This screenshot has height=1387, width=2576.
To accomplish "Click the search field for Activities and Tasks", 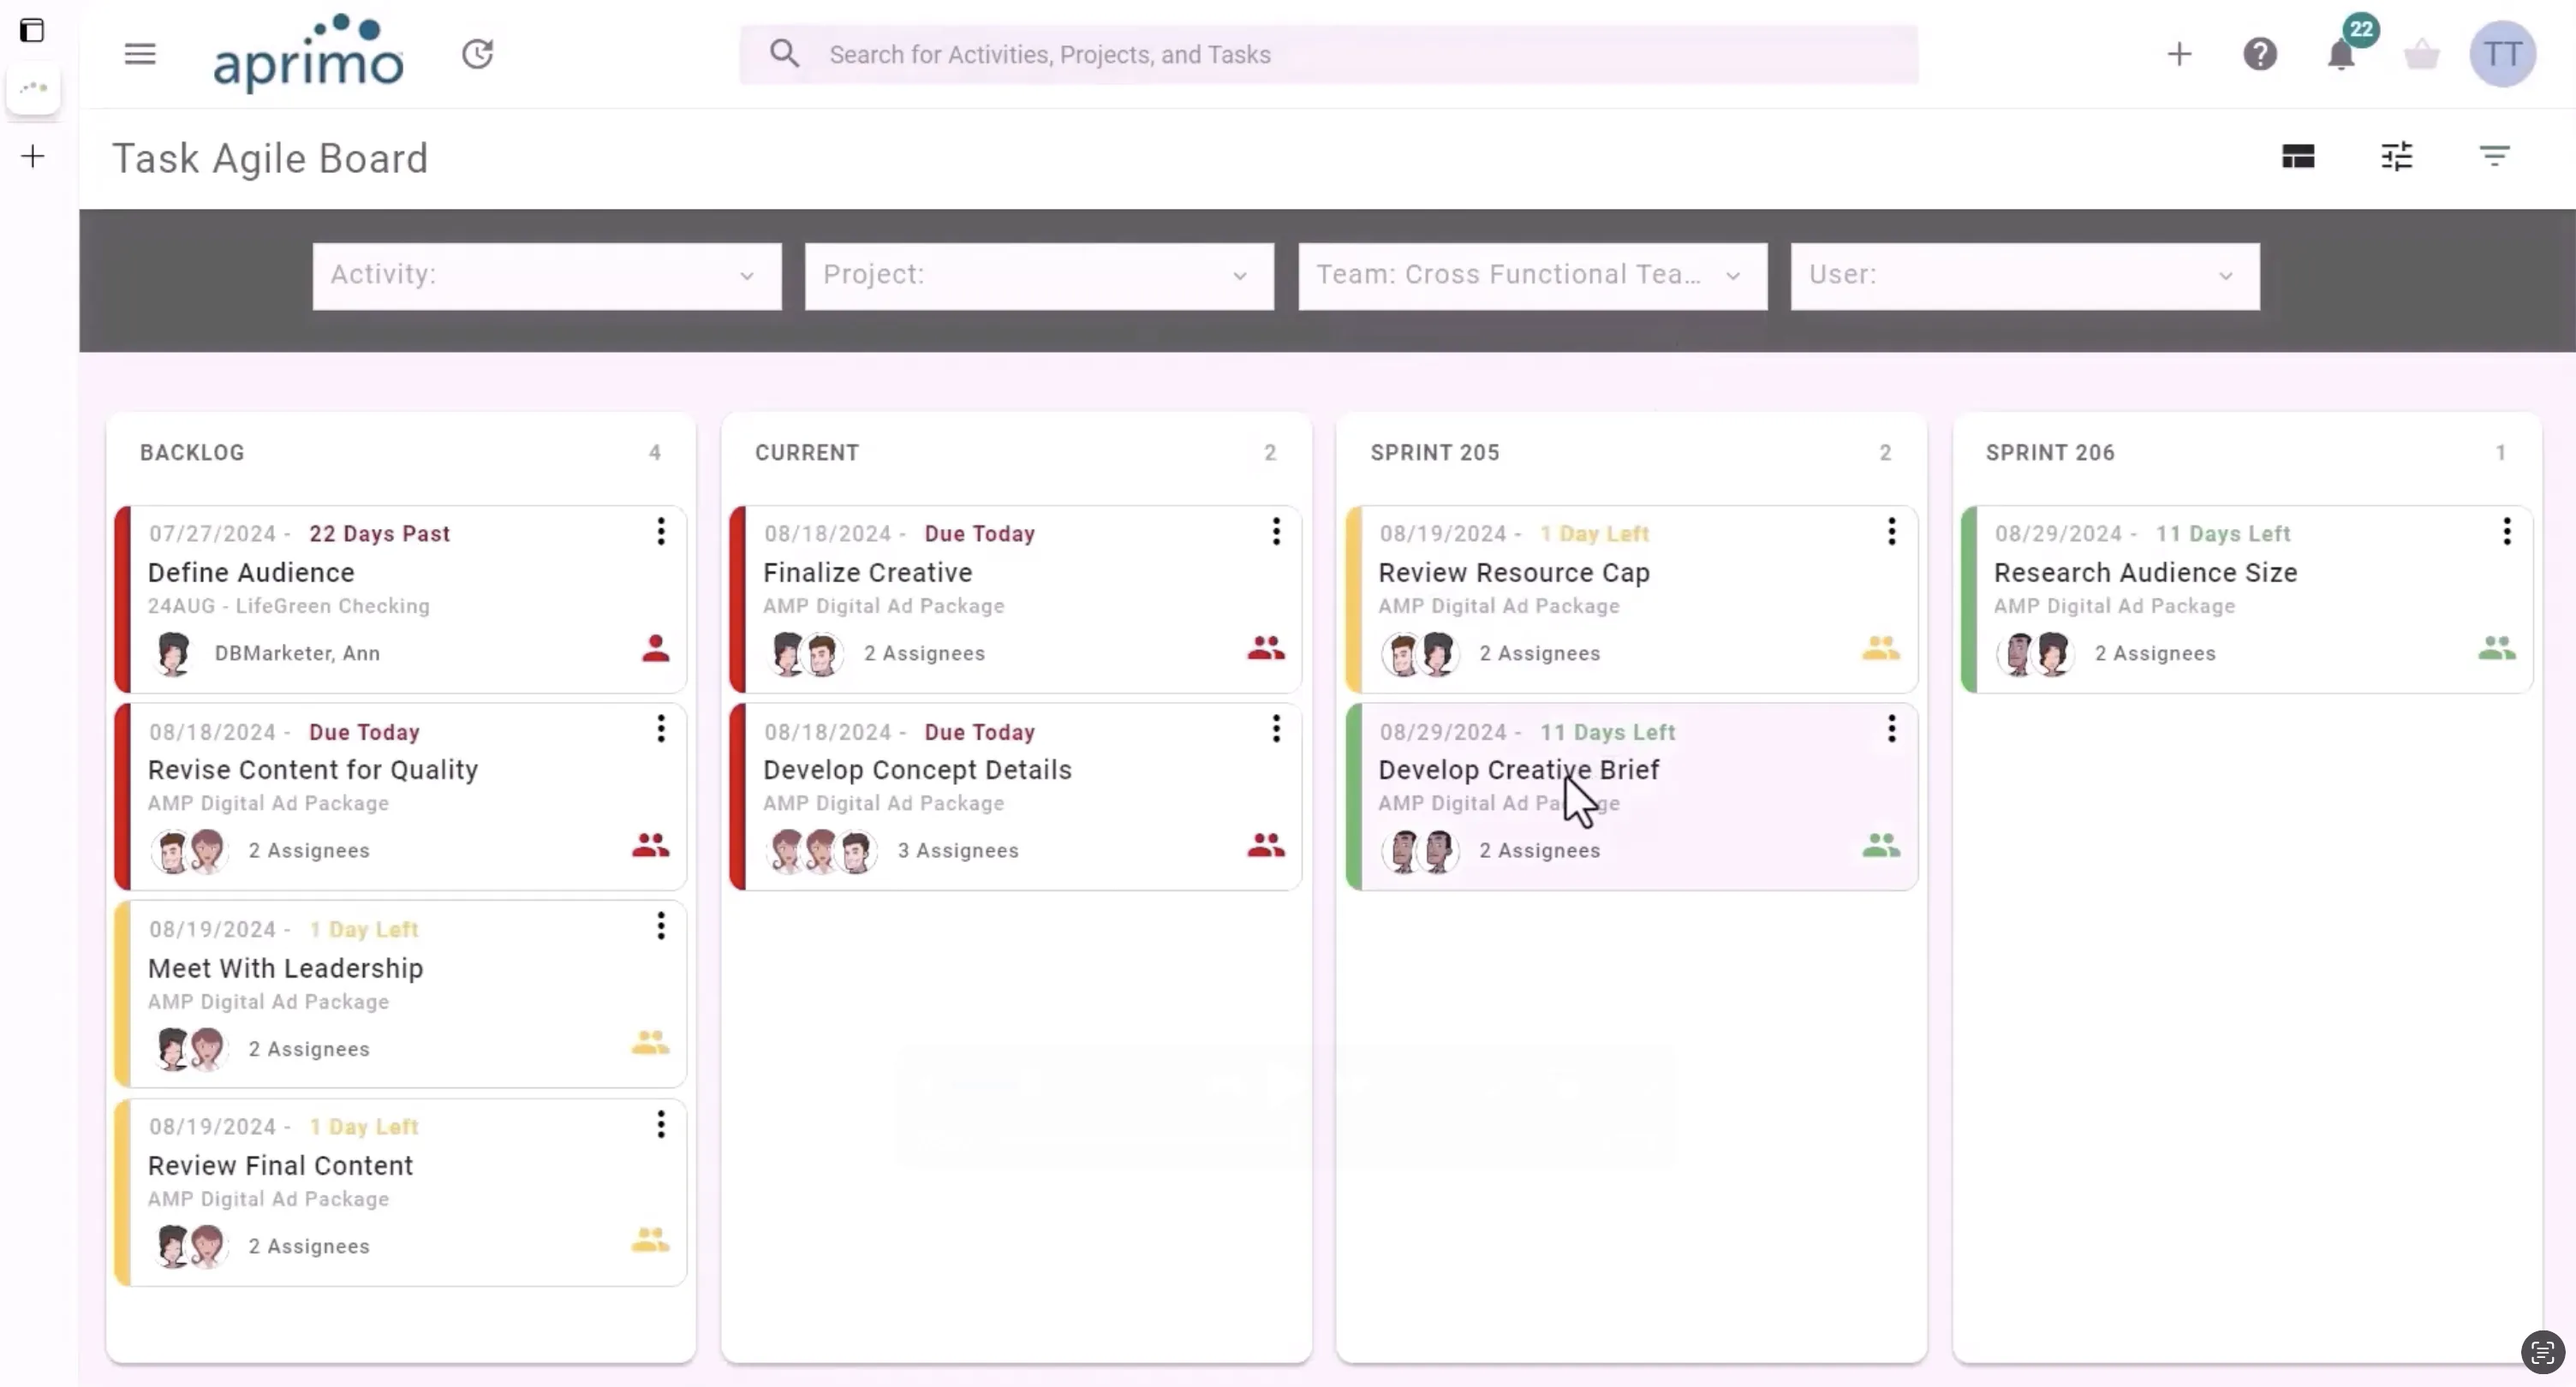I will tap(1329, 54).
